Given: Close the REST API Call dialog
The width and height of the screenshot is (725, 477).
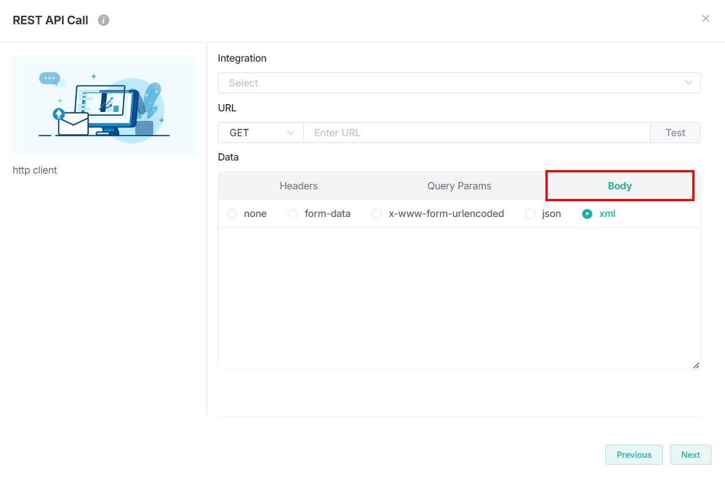Looking at the screenshot, I should click(x=705, y=19).
